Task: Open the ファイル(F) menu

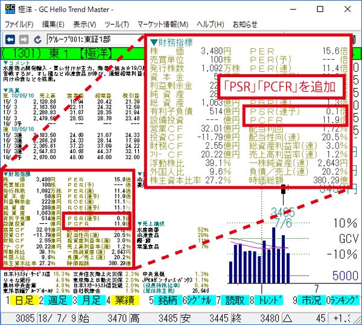Action: coord(19,24)
